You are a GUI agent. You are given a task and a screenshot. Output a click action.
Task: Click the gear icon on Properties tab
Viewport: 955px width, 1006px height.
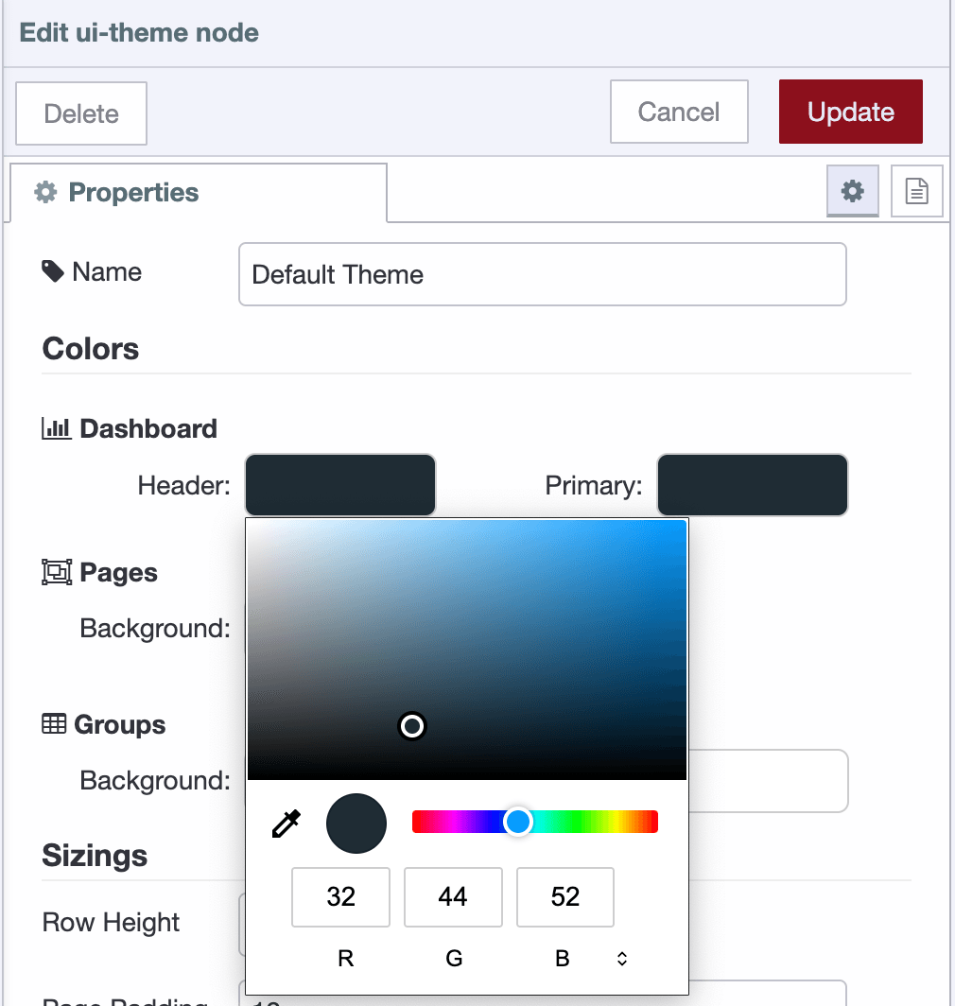[x=44, y=192]
